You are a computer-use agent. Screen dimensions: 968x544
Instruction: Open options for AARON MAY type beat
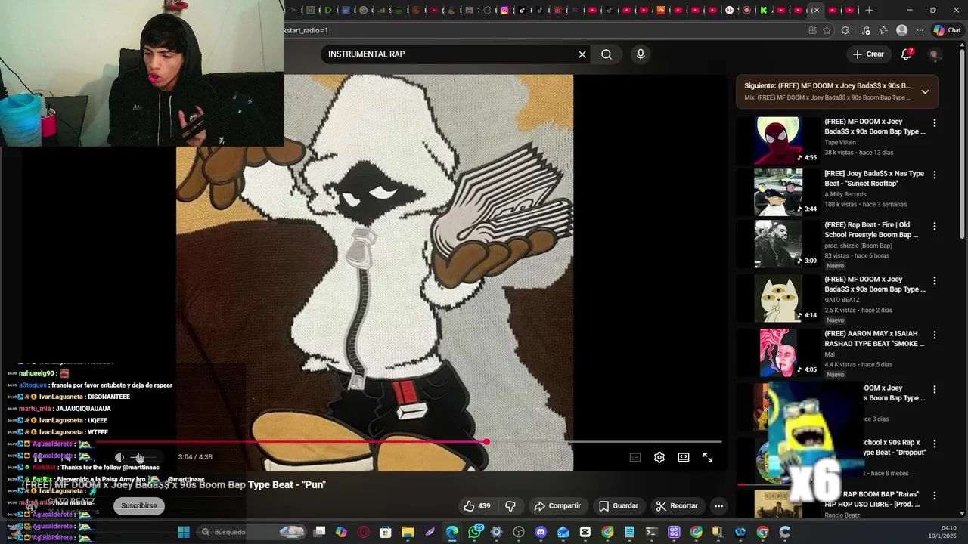pos(935,335)
